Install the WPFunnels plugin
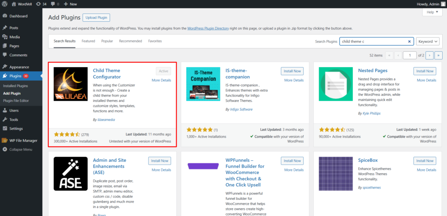The image size is (447, 216). [292, 161]
